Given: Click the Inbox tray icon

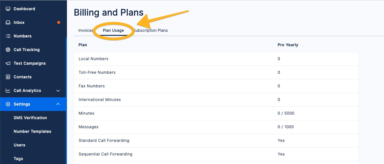Looking at the screenshot, I should coord(8,22).
